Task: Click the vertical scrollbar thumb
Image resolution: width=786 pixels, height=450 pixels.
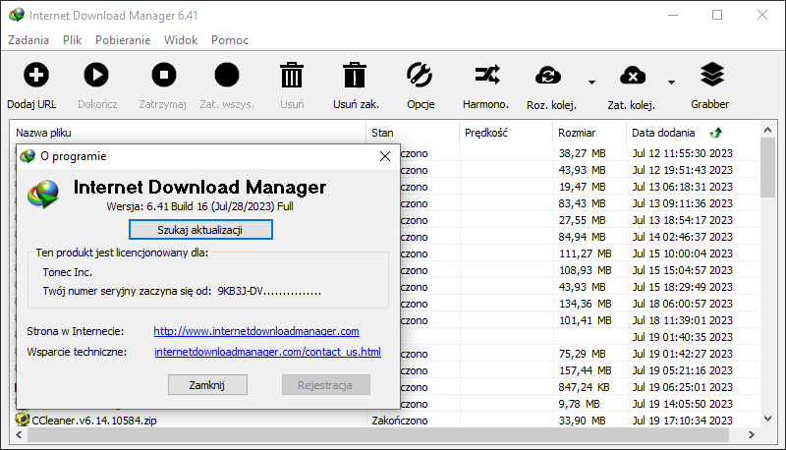Action: click(767, 167)
